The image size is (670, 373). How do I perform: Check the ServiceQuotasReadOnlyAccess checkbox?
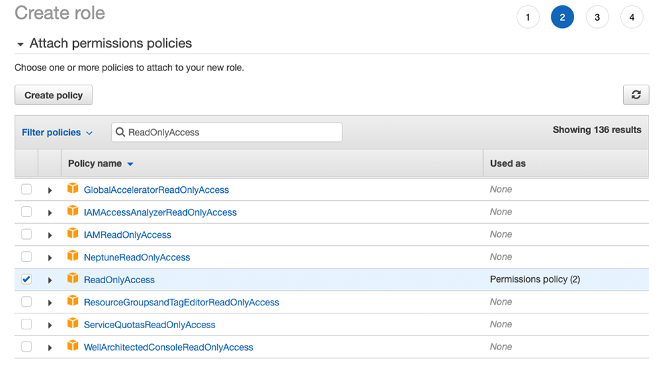(x=27, y=324)
